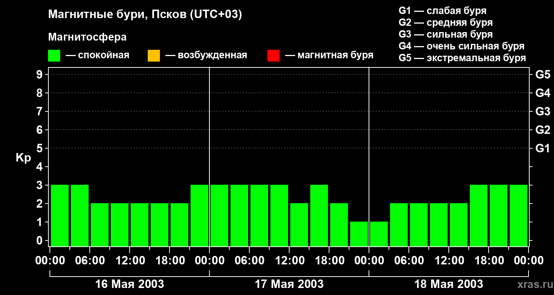The width and height of the screenshot is (554, 295).
Task: Select the '18 Мая 2003' date label
Action: [449, 284]
